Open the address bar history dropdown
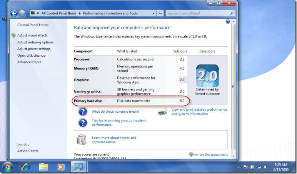Screen dimensions: 297x174 154,13
